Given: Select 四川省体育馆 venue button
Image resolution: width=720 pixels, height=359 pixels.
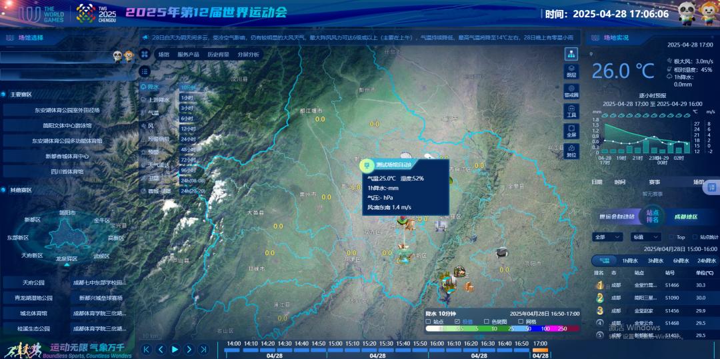Looking at the screenshot, I should [67, 171].
